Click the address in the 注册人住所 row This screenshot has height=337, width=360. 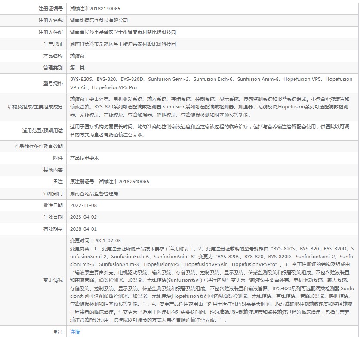click(123, 32)
